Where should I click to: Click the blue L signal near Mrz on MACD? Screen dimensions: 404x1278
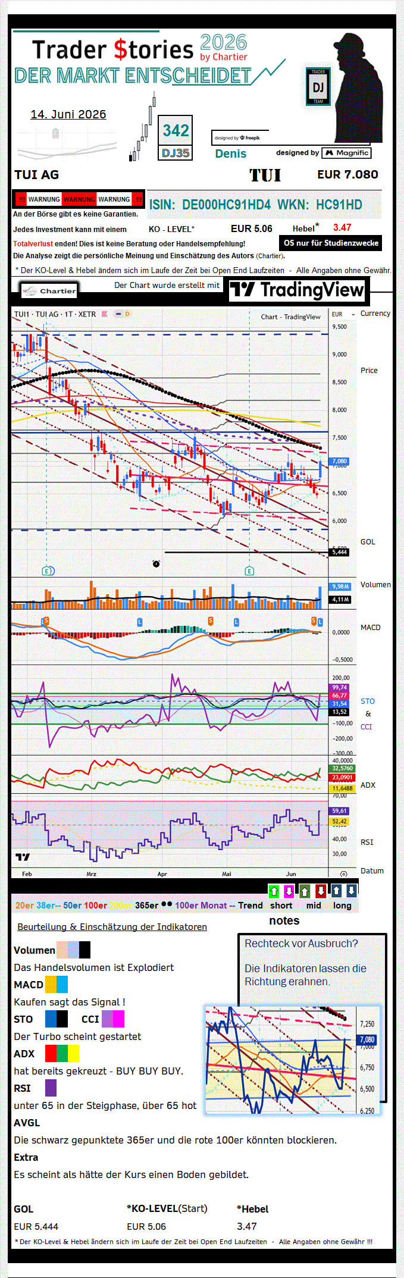(140, 621)
